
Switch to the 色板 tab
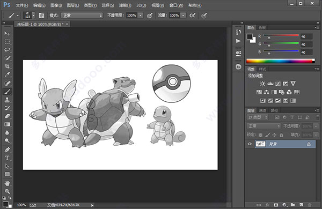pyautogui.click(x=262, y=28)
